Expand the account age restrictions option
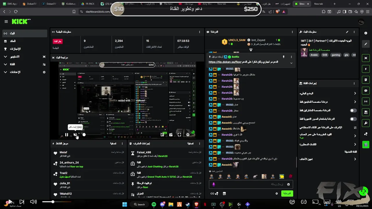This screenshot has height=209, width=372. [x=355, y=136]
